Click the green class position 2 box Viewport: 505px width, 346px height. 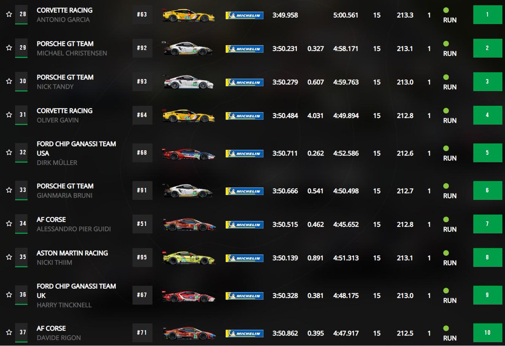pos(487,48)
